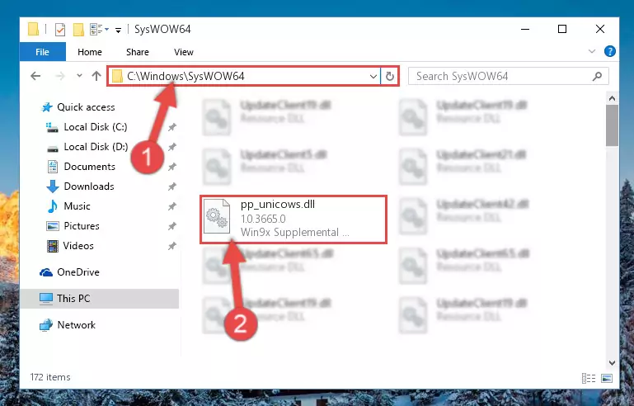Viewport: 634px width, 406px height.
Task: Switch to the View ribbon tab
Action: tap(184, 52)
